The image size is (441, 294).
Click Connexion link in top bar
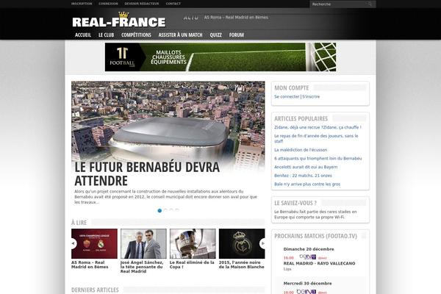(x=108, y=4)
